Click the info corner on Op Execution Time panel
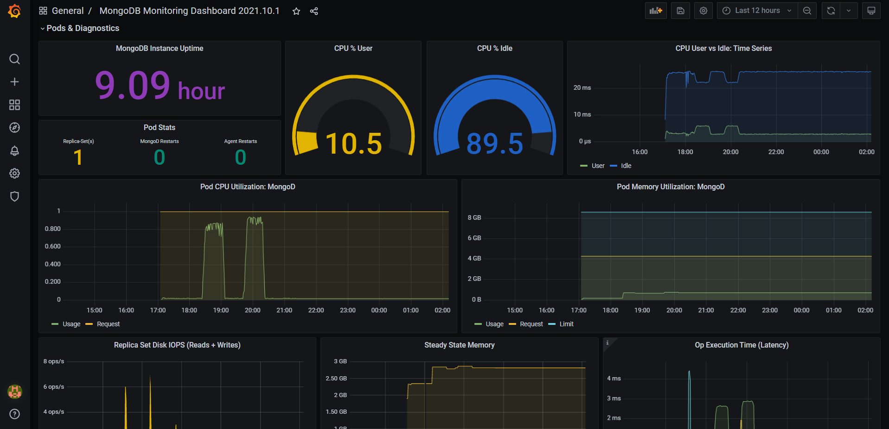 tap(608, 342)
